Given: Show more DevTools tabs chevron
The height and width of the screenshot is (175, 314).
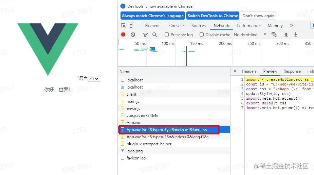Looking at the screenshot, I should coord(291,25).
